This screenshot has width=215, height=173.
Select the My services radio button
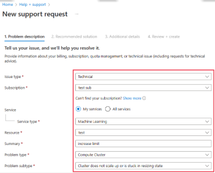click(x=78, y=109)
